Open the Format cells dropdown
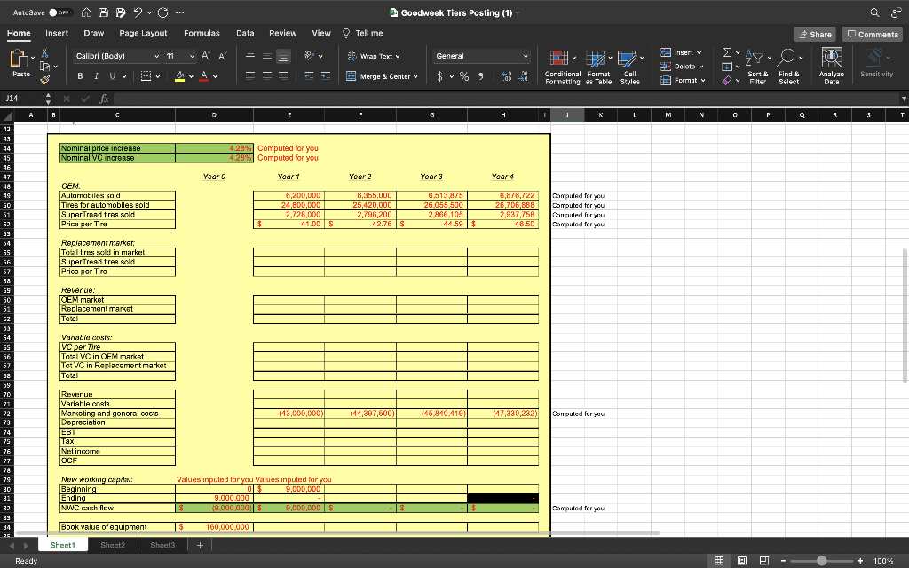 pyautogui.click(x=683, y=81)
